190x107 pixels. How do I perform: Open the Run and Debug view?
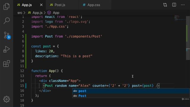tap(7, 49)
